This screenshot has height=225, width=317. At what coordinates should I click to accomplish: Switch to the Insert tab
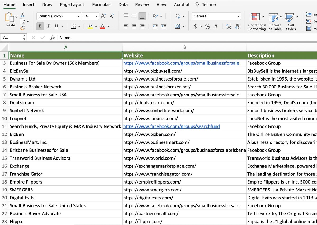coord(28,4)
